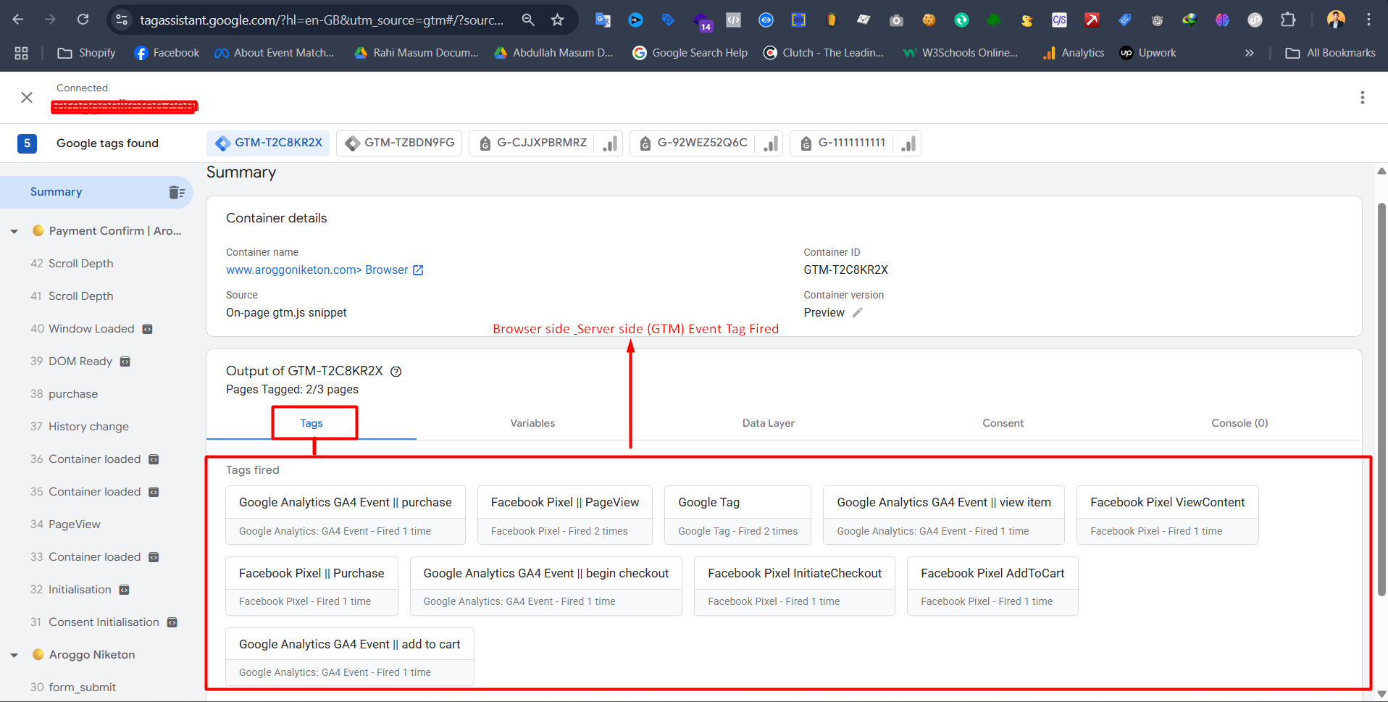Click help icon next to Output of GTM-T2C8KR2X
This screenshot has height=702, width=1388.
tap(396, 372)
